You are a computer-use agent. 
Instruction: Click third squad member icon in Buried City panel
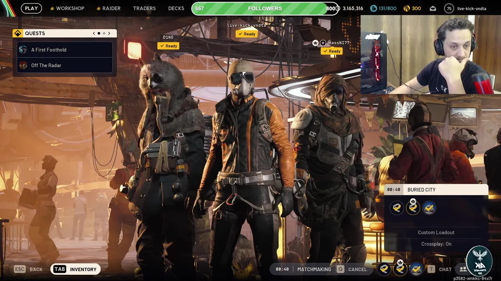coord(429,208)
